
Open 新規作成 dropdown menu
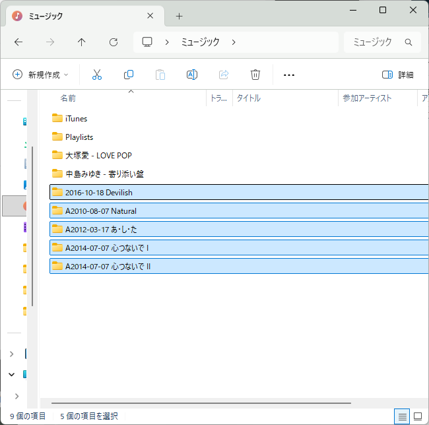pyautogui.click(x=40, y=75)
